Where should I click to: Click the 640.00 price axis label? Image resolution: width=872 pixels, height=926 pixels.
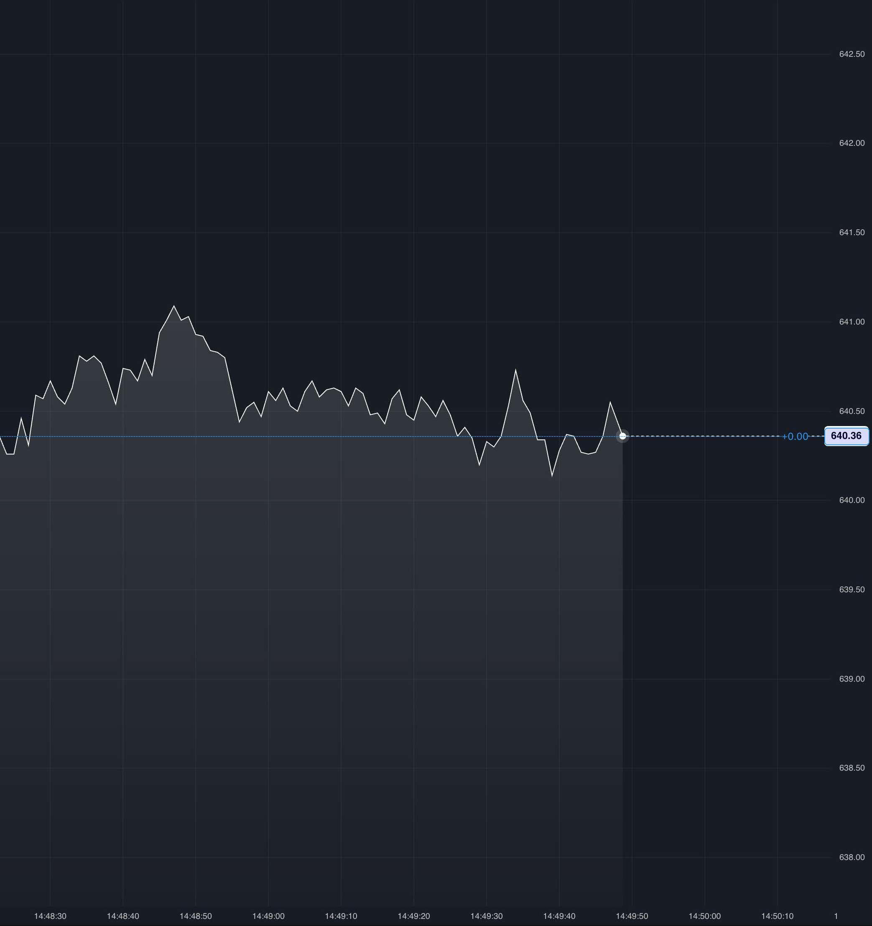[x=852, y=500]
